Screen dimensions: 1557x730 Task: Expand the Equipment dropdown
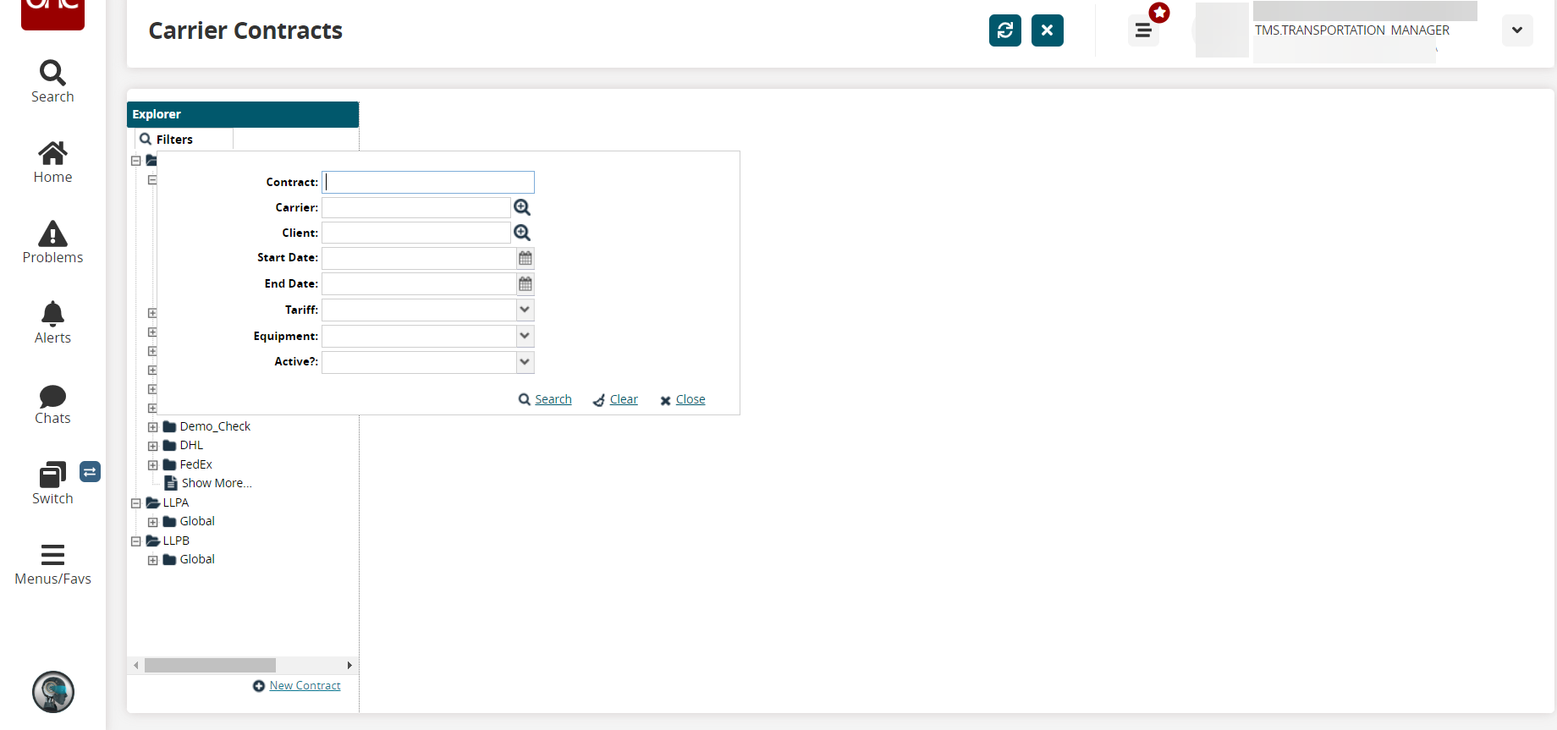tap(525, 336)
